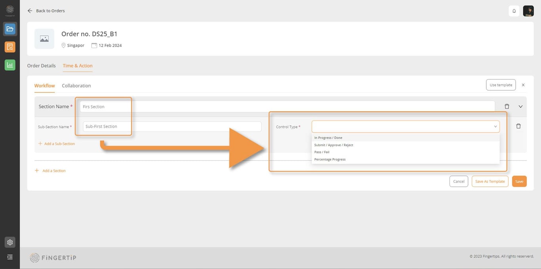This screenshot has width=541, height=269.
Task: Open settings gear in sidebar
Action: click(x=10, y=242)
